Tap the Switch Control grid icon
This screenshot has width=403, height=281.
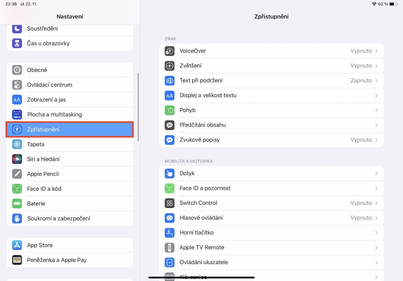170,203
